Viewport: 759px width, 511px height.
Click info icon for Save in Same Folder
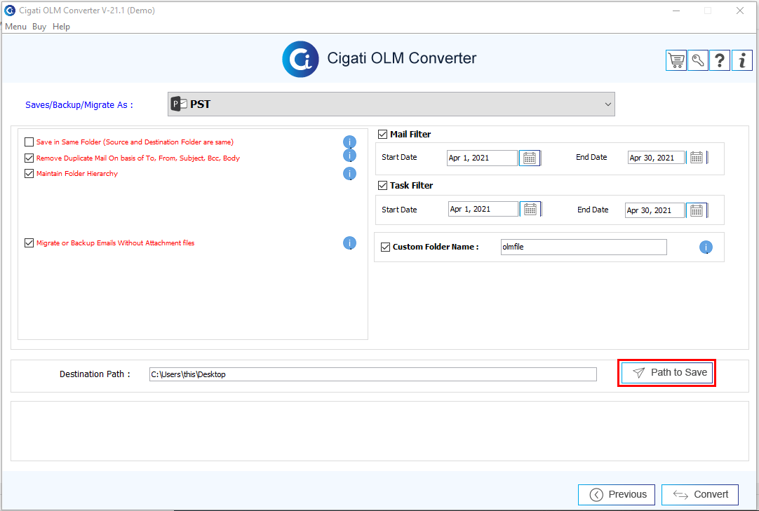[x=349, y=142]
